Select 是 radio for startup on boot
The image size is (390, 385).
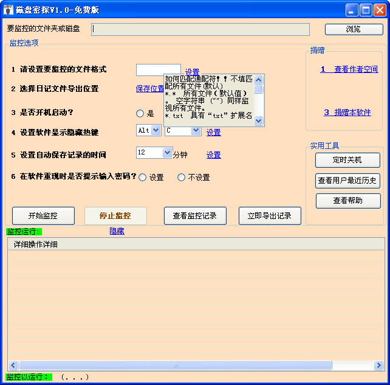140,113
